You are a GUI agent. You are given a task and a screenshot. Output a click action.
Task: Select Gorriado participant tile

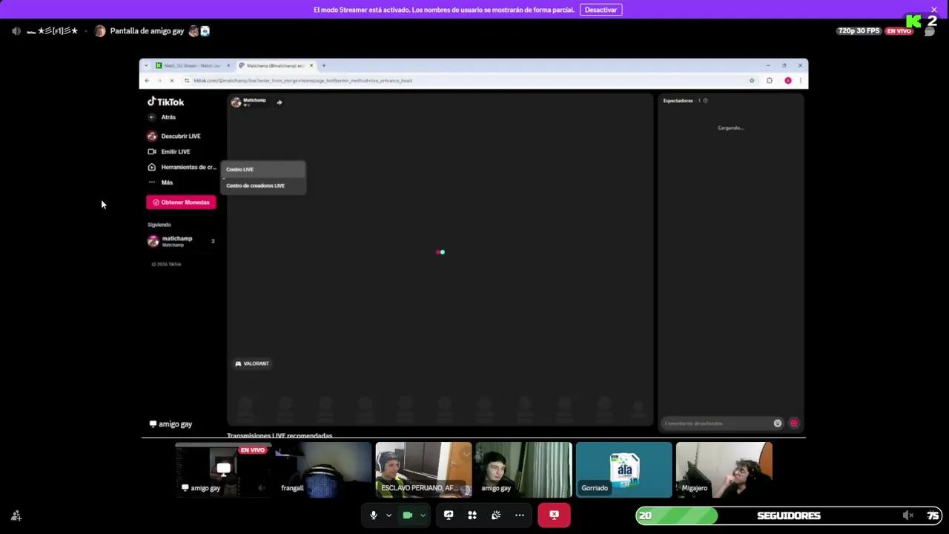[624, 469]
